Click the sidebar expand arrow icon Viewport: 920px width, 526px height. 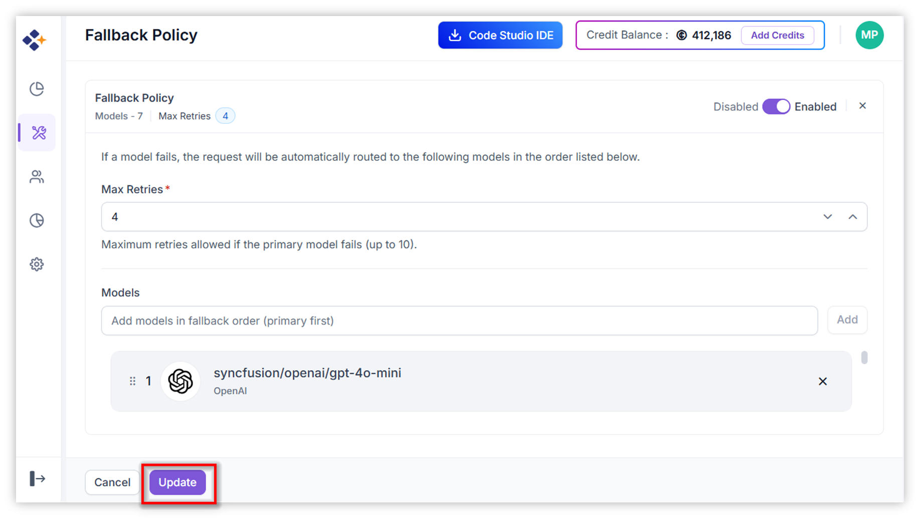(37, 478)
